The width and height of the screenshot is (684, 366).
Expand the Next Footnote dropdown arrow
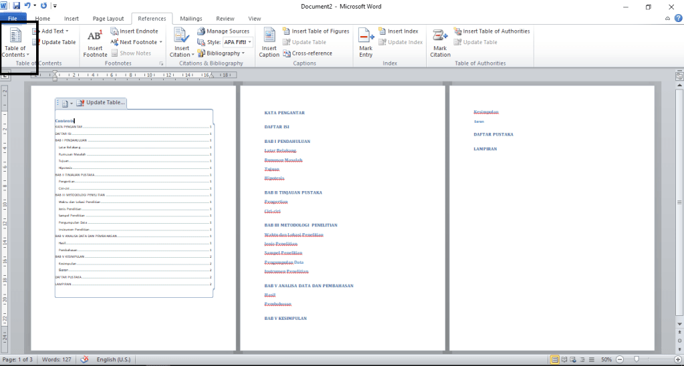(161, 42)
